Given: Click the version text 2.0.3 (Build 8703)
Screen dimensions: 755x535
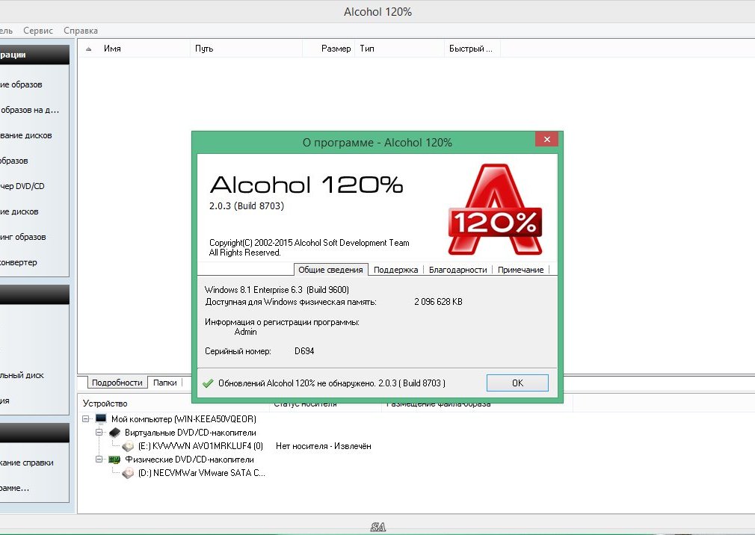Looking at the screenshot, I should [247, 206].
